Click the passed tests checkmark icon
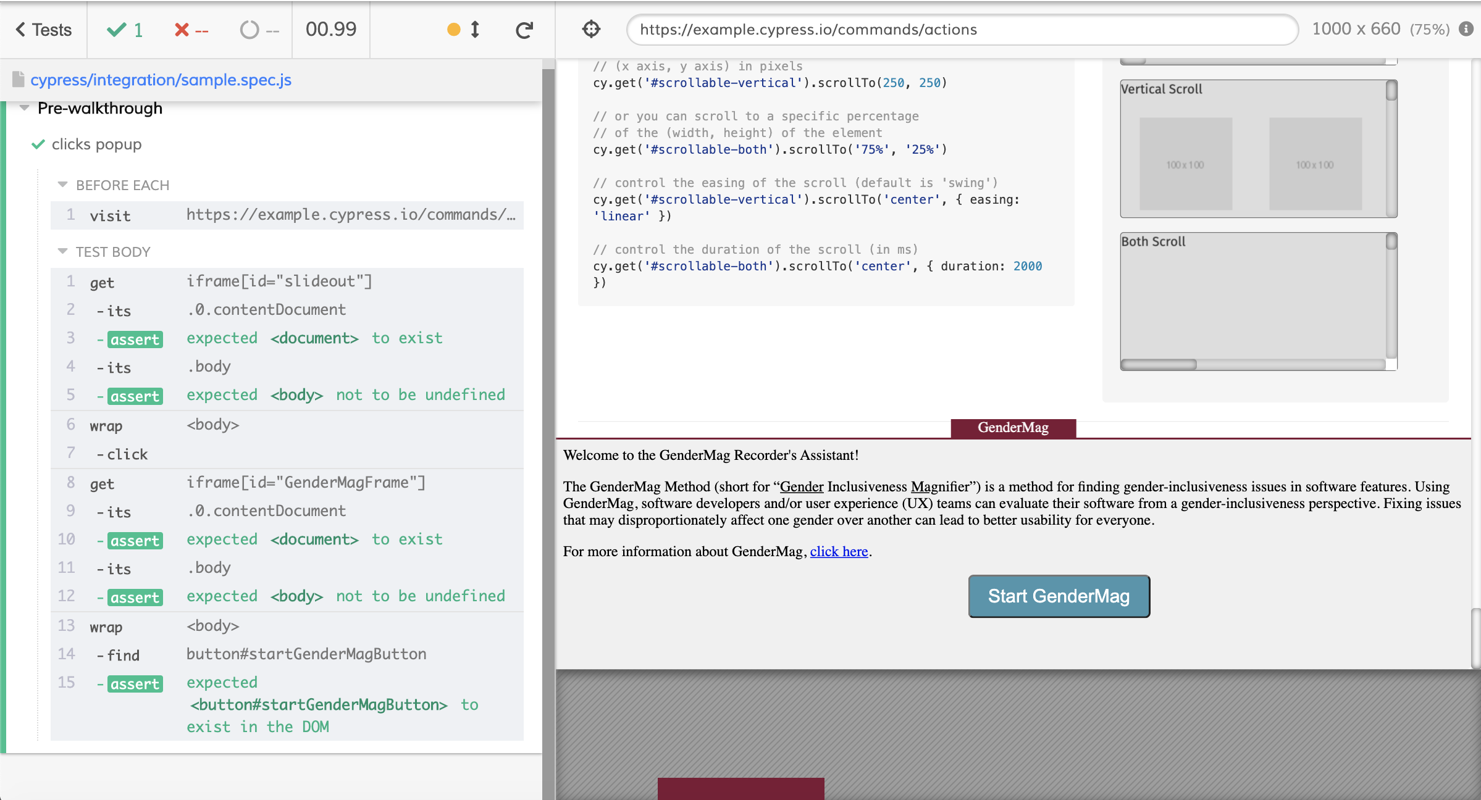 (116, 30)
